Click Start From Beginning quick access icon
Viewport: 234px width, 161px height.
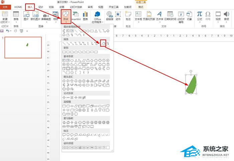(21, 31)
